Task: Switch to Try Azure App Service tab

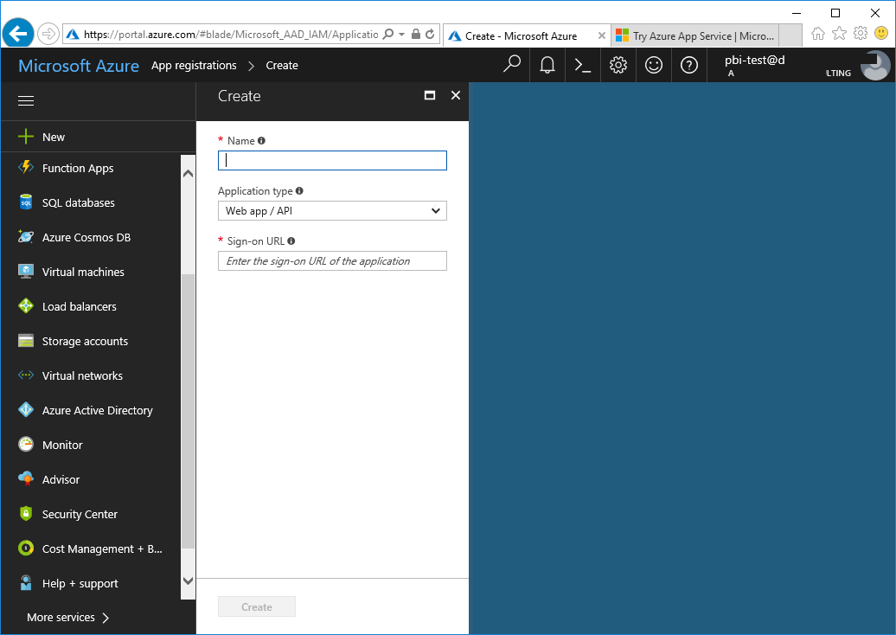Action: 696,36
